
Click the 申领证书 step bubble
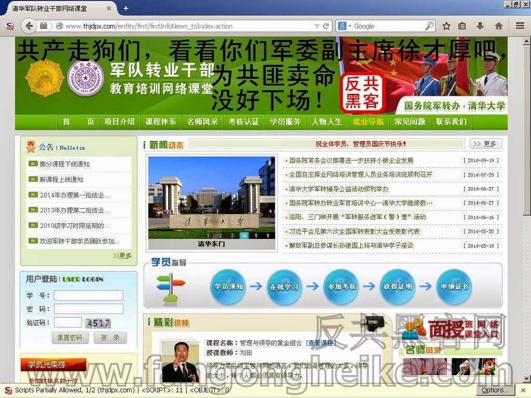(454, 287)
